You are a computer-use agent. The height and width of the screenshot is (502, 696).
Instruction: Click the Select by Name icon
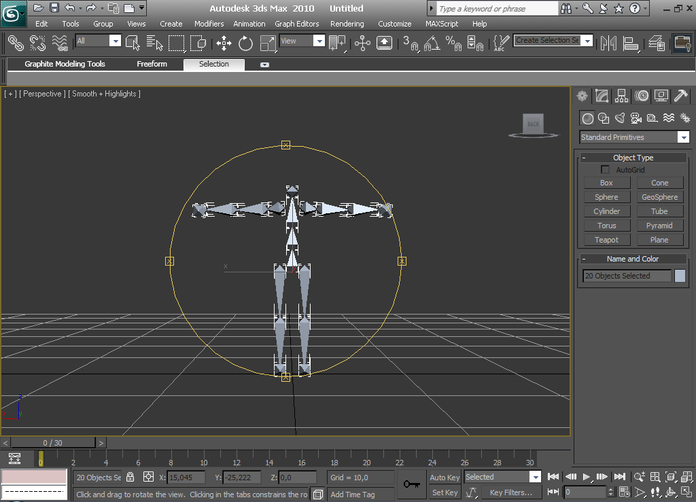tap(154, 43)
